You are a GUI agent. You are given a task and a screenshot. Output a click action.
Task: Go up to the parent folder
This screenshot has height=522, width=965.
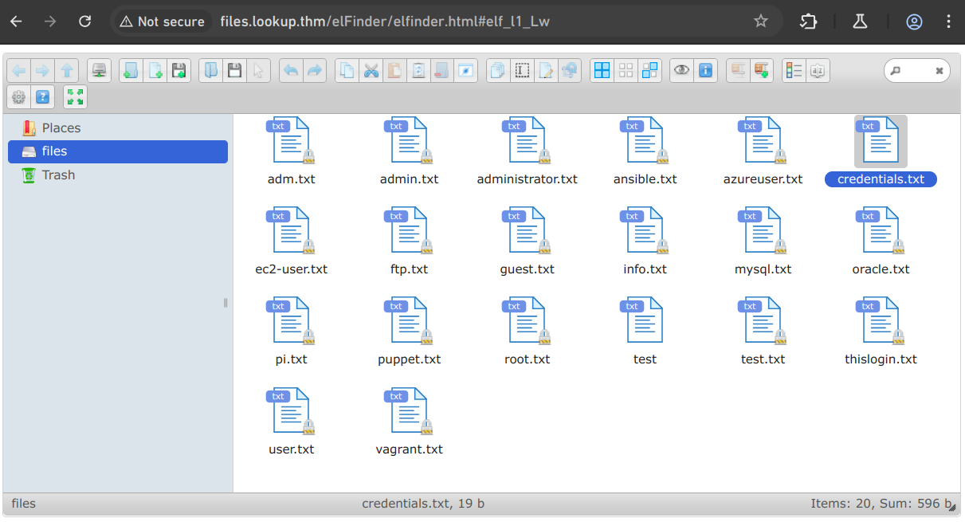(67, 71)
